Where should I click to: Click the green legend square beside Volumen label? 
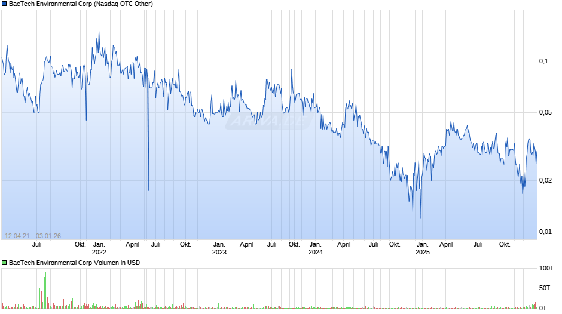coord(4,263)
